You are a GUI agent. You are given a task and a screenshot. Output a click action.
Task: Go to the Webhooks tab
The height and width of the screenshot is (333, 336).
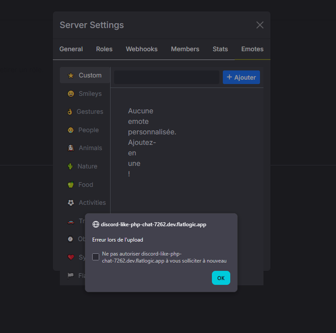(142, 49)
